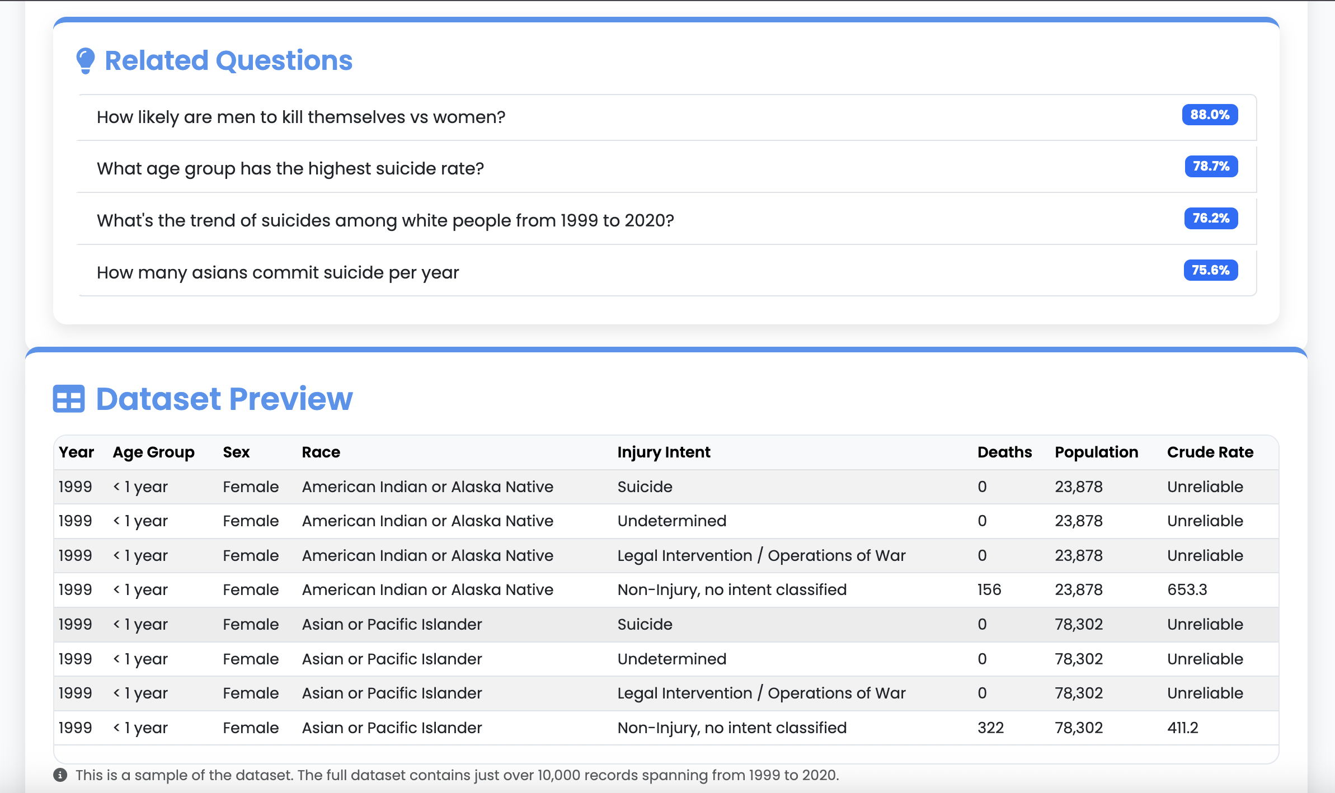Screen dimensions: 1335x793
Task: Select row with crude rate 411.2
Action: pyautogui.click(x=666, y=728)
